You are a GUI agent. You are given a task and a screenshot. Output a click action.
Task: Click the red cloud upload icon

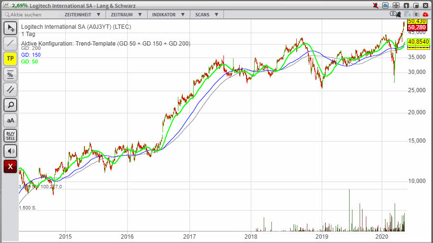click(425, 14)
